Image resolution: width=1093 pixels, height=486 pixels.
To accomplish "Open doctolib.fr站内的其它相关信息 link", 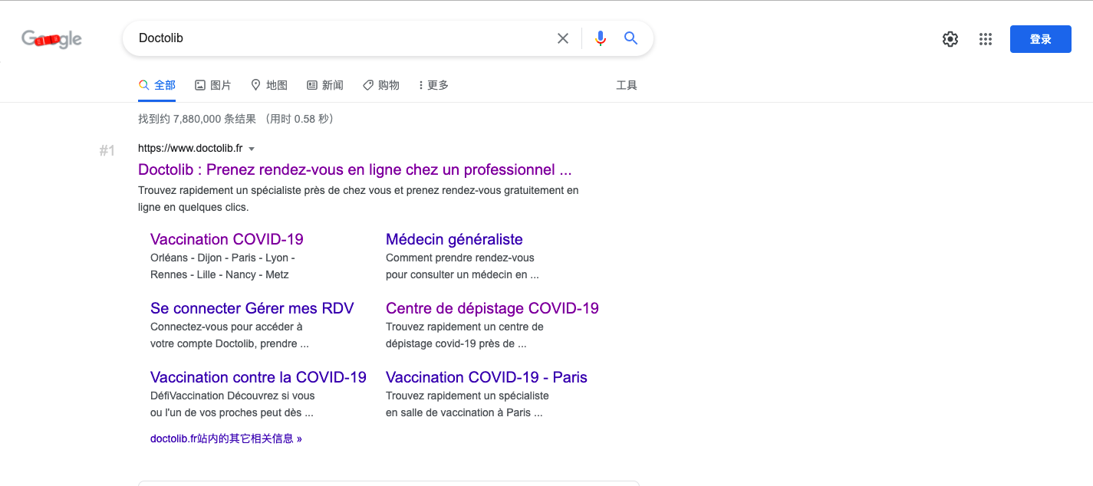I will pyautogui.click(x=226, y=438).
